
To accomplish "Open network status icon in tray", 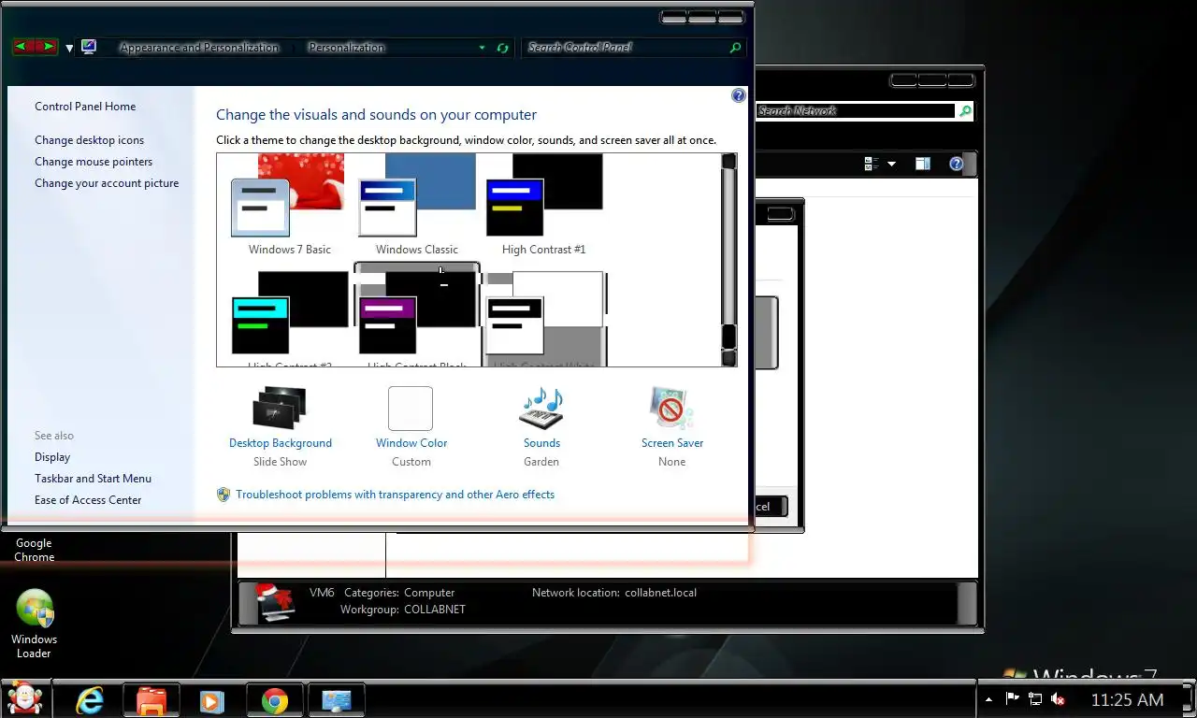I will point(1035,698).
